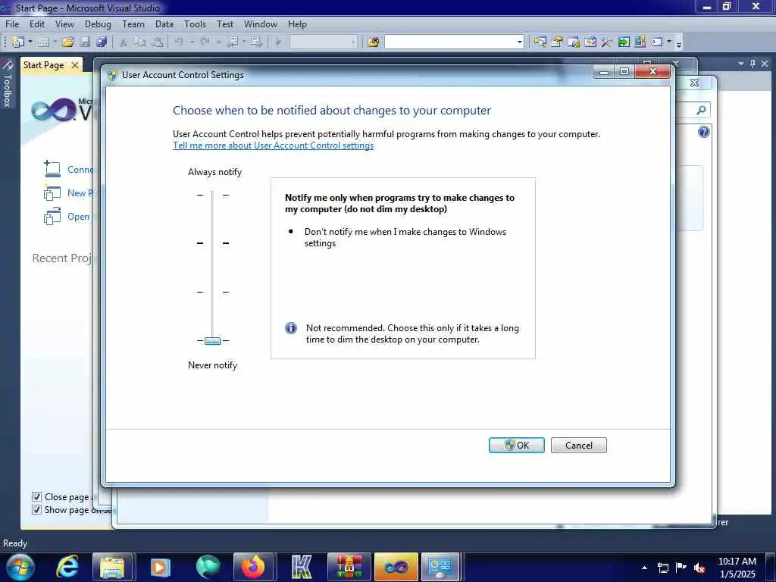Open the vertical Toolbox side tab

point(7,84)
